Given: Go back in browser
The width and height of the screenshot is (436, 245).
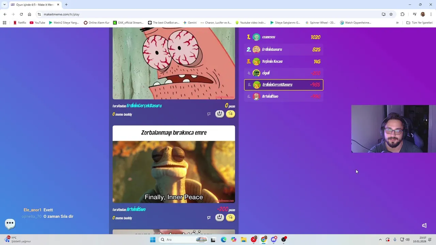Looking at the screenshot, I should click(x=5, y=14).
